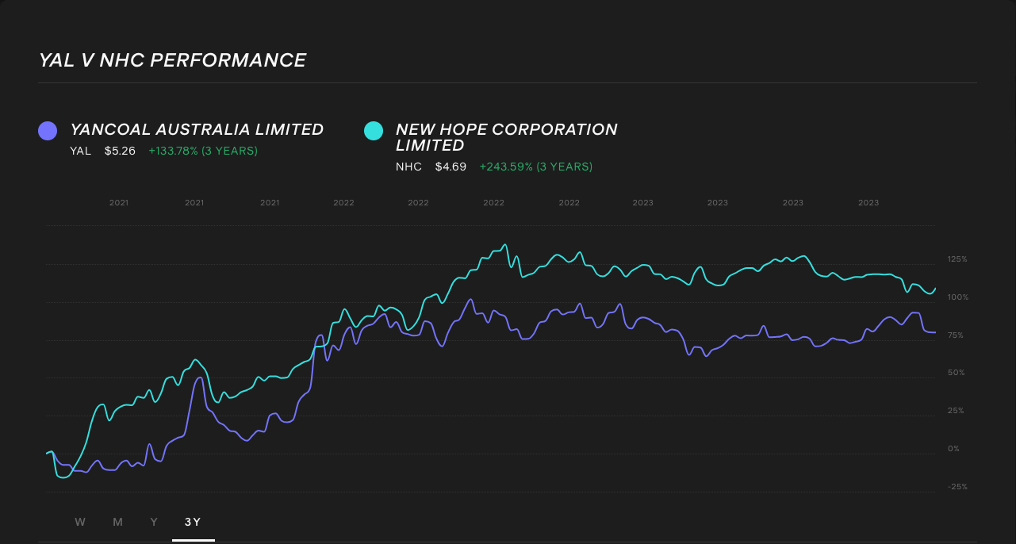Click the $4.69 New Hope price

point(450,167)
